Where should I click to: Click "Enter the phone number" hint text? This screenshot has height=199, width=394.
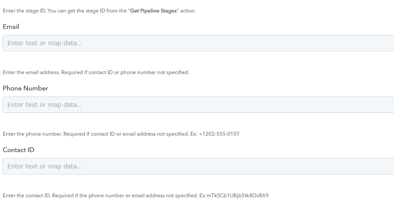[x=32, y=134]
